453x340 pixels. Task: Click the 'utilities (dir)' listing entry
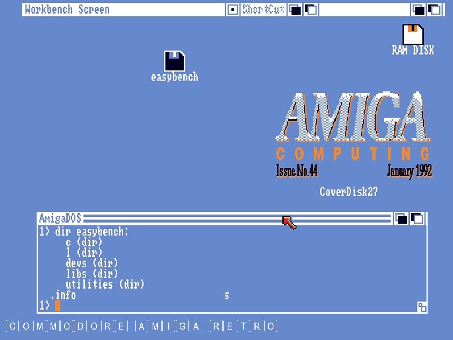105,284
